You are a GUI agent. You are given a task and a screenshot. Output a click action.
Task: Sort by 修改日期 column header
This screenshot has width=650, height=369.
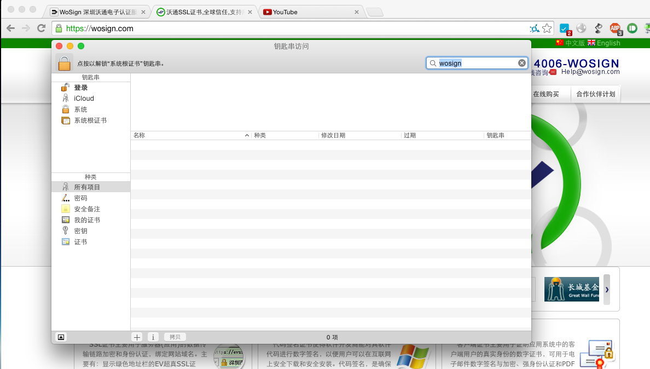pos(359,135)
